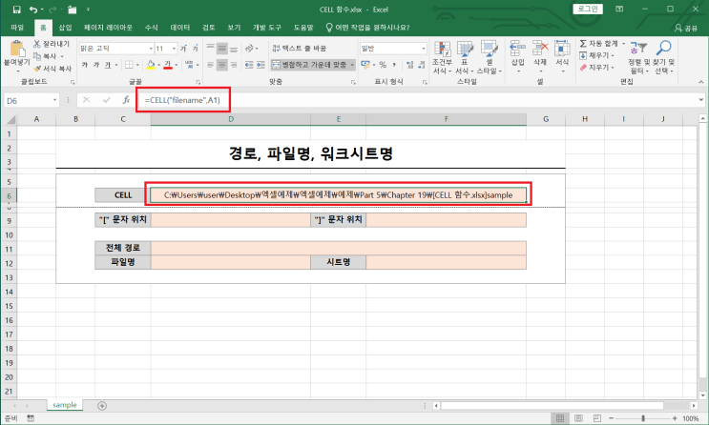
Task: Click the cell borders icon
Action: click(x=129, y=65)
